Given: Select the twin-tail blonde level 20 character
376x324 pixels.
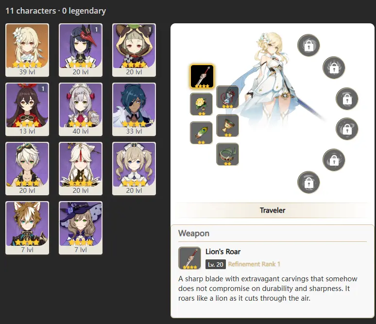Looking at the screenshot, I should (x=134, y=169).
